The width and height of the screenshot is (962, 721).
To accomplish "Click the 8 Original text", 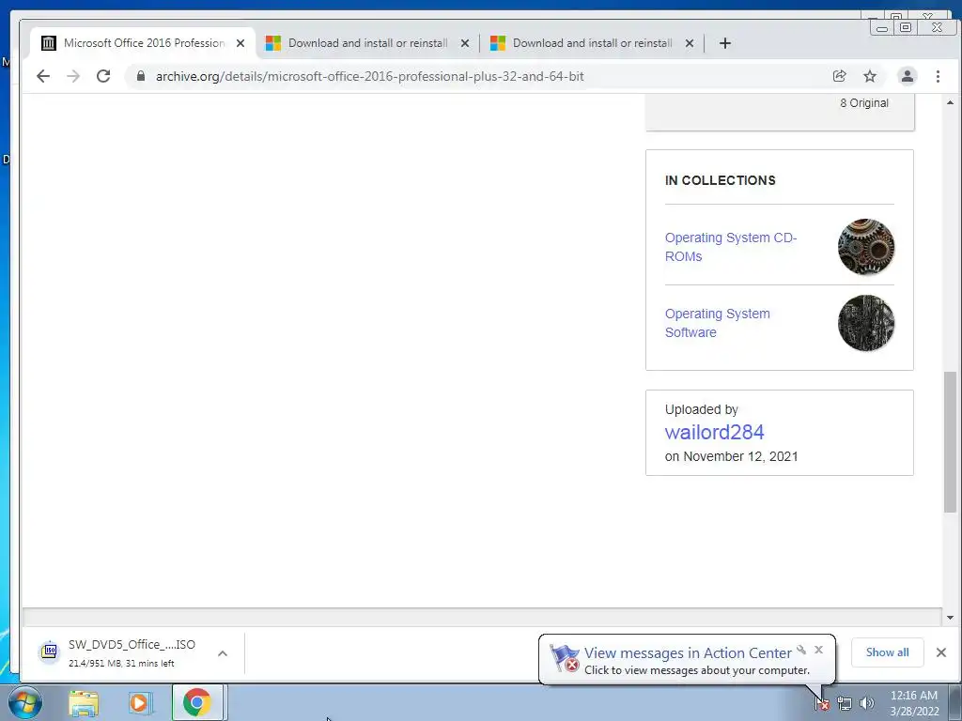I will click(864, 103).
